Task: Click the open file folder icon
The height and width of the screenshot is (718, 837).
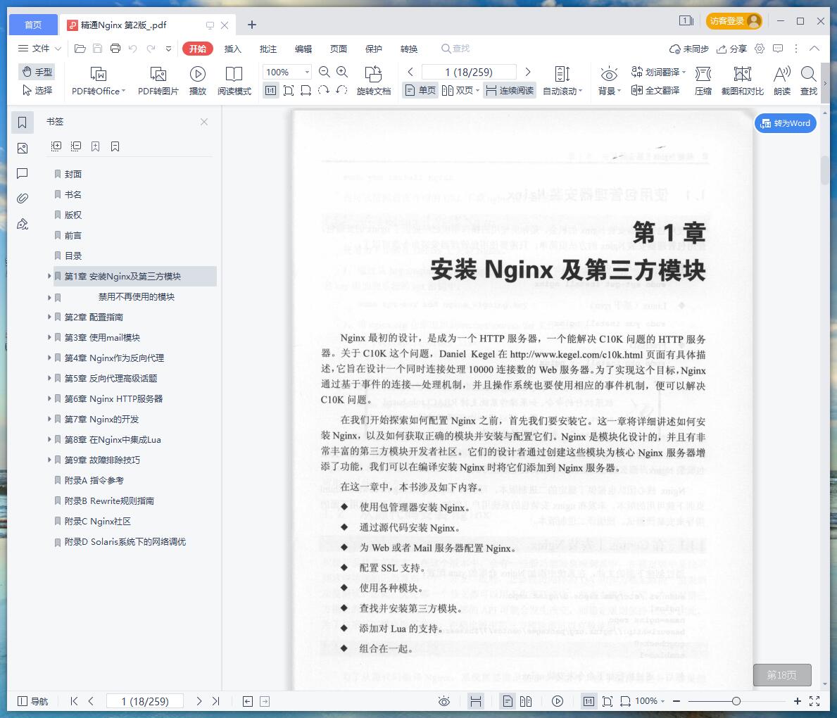Action: (80, 49)
